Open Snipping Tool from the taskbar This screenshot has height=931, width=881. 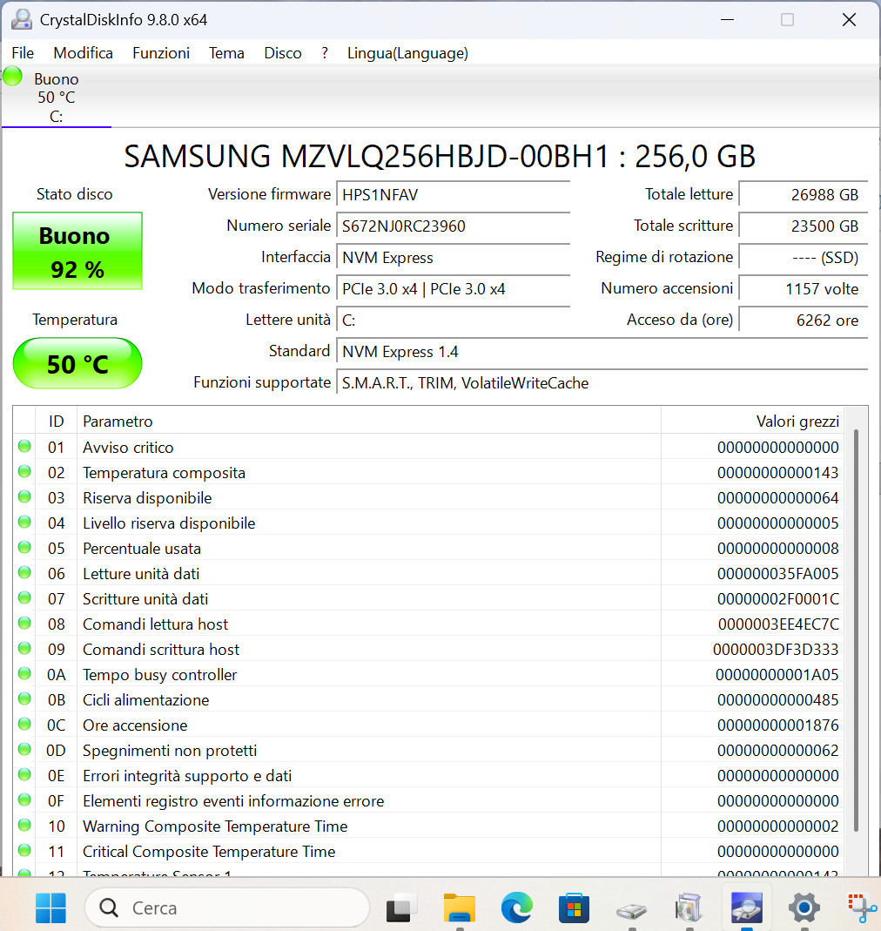point(861,907)
